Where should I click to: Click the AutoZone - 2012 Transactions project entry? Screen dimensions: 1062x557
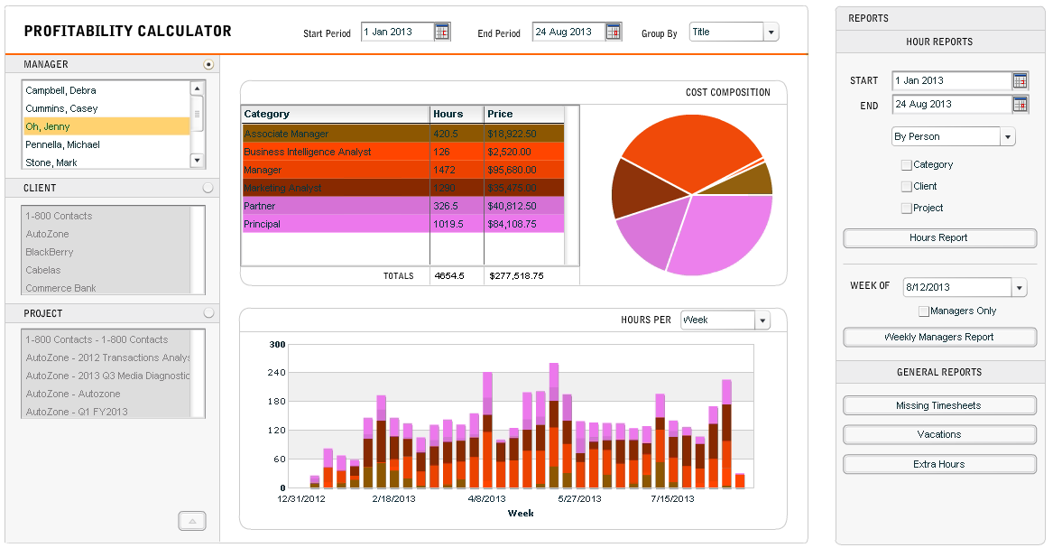pyautogui.click(x=107, y=357)
